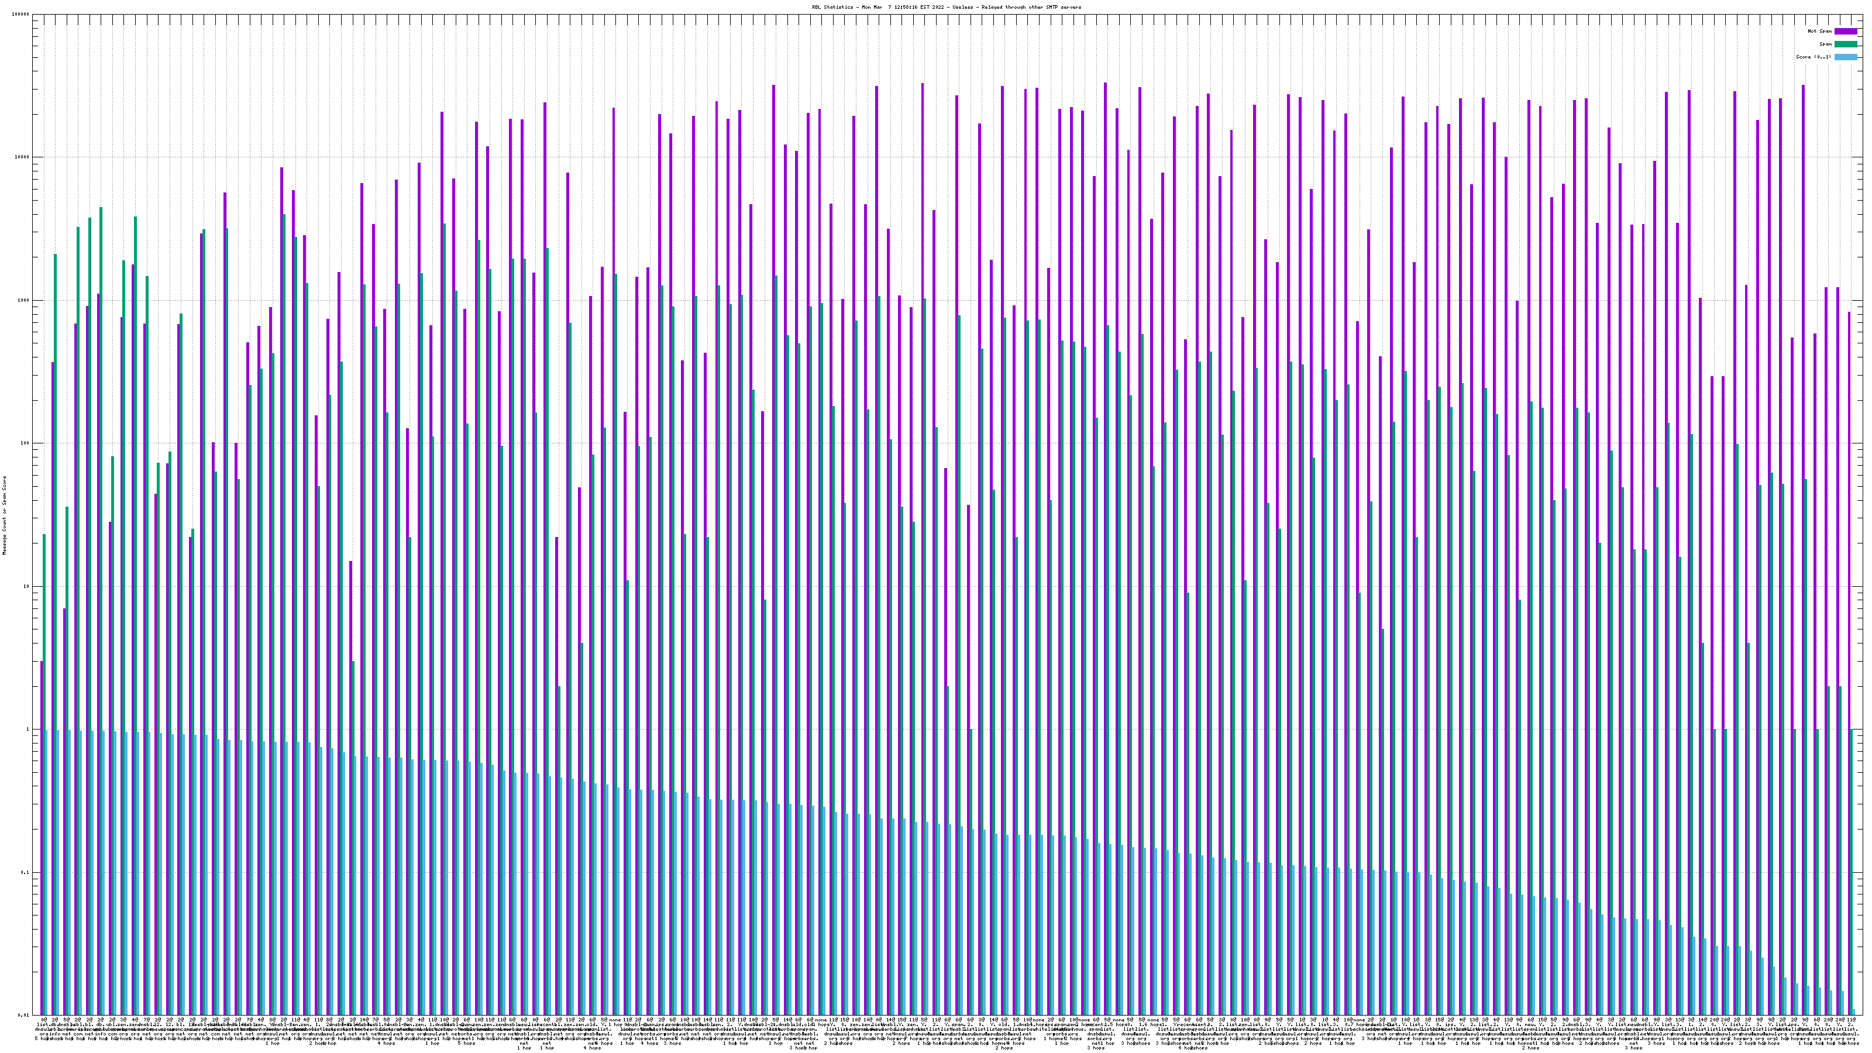The image size is (1872, 1053).
Task: Click the 0.1 y-axis tick label
Action: [x=25, y=873]
